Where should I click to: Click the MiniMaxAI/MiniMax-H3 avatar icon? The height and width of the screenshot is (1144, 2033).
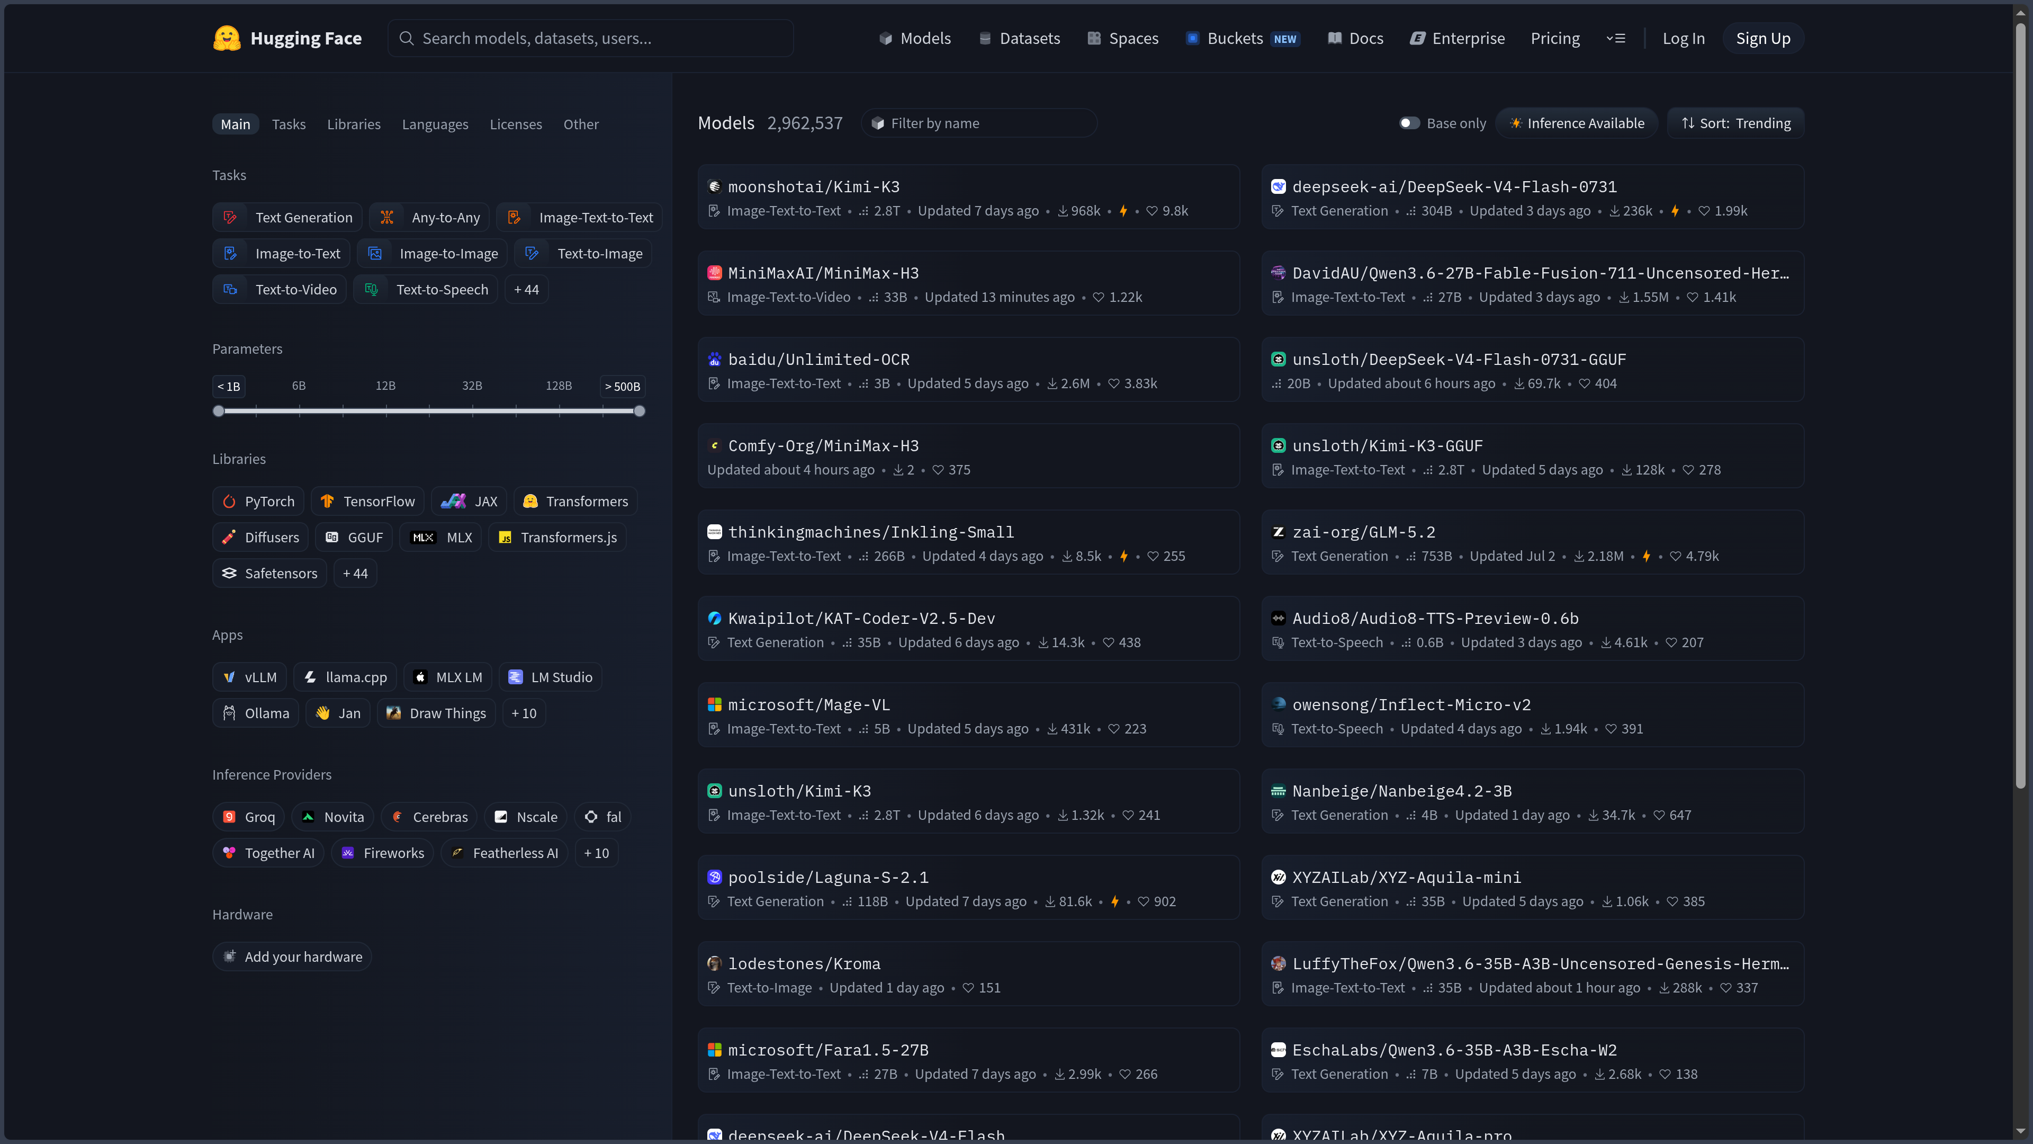[x=714, y=272]
